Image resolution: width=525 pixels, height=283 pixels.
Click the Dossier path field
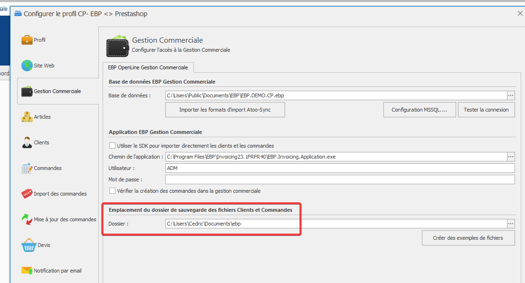click(x=336, y=224)
